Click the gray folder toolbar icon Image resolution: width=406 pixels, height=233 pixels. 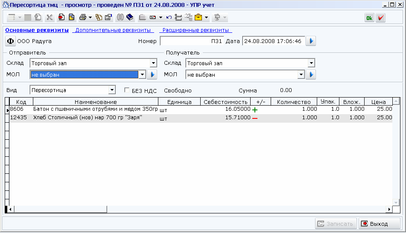143,17
